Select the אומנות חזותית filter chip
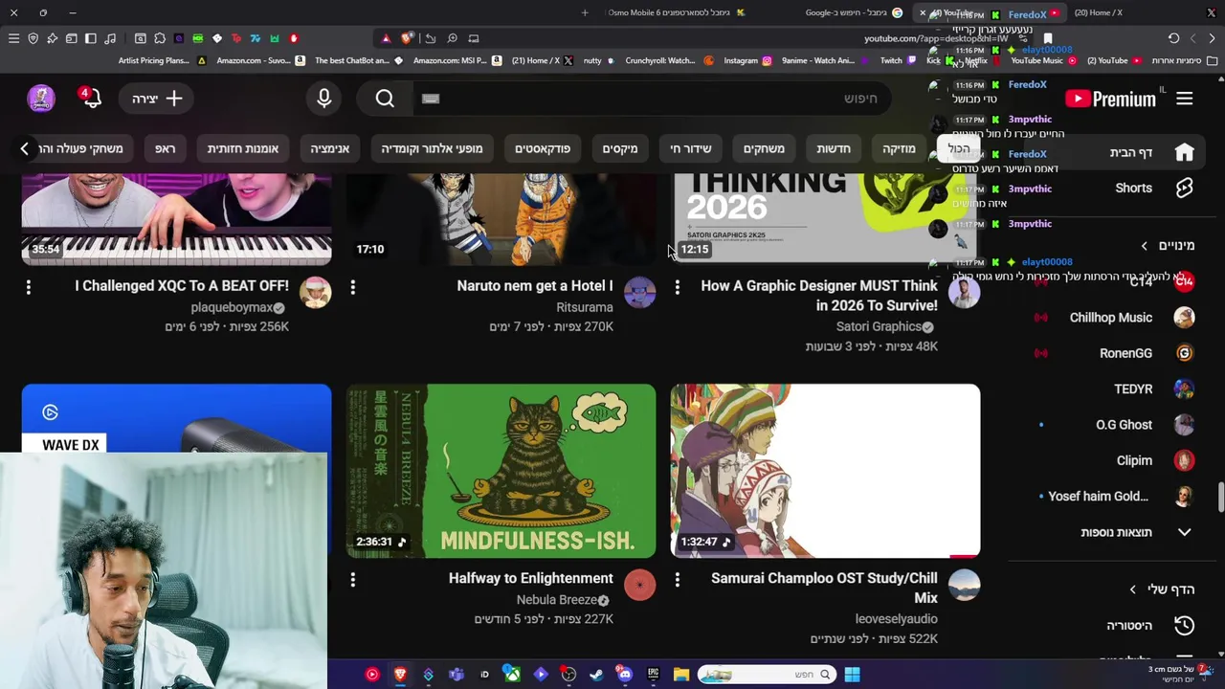Image resolution: width=1225 pixels, height=689 pixels. point(242,148)
